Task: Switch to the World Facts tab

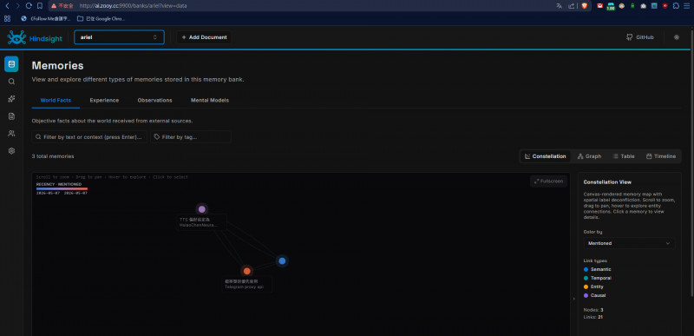Action: click(x=56, y=100)
